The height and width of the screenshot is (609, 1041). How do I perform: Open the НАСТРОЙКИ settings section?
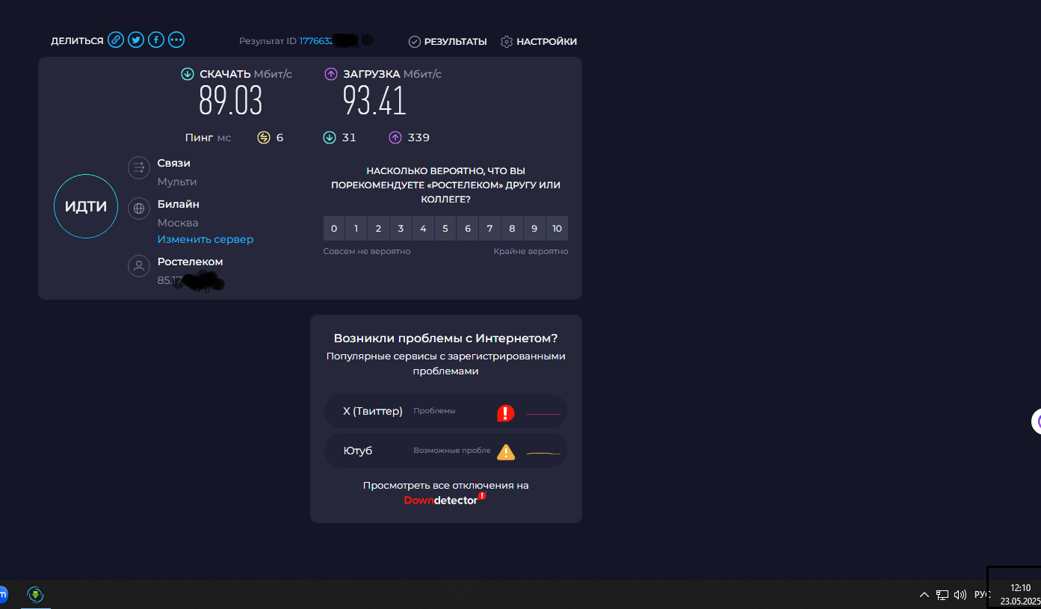click(546, 42)
